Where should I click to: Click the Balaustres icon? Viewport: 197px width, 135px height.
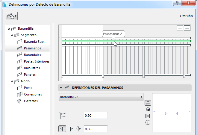click(x=19, y=68)
